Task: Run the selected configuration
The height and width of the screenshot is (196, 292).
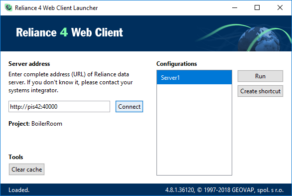Action: click(x=260, y=76)
